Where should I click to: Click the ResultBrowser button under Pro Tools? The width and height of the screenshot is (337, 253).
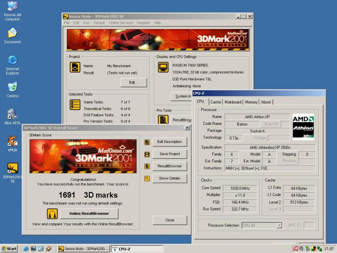click(182, 120)
